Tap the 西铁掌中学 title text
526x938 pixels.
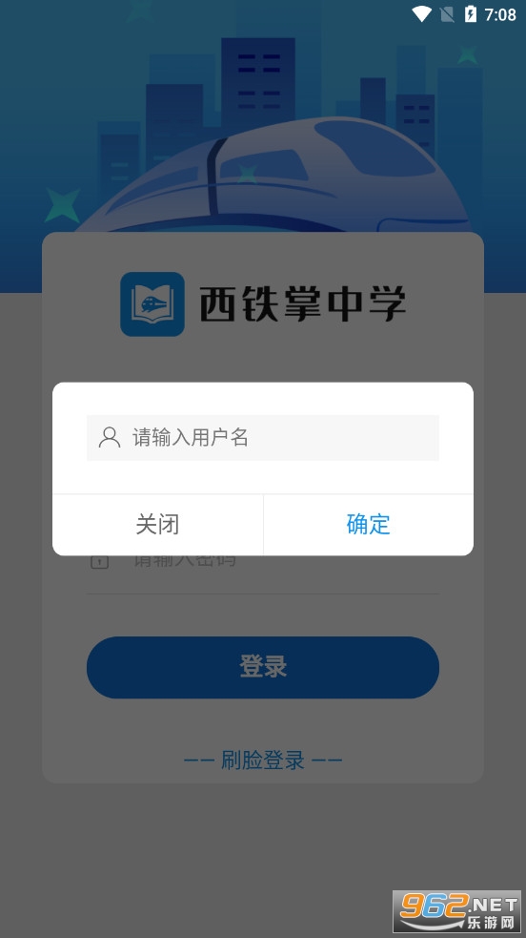[302, 303]
